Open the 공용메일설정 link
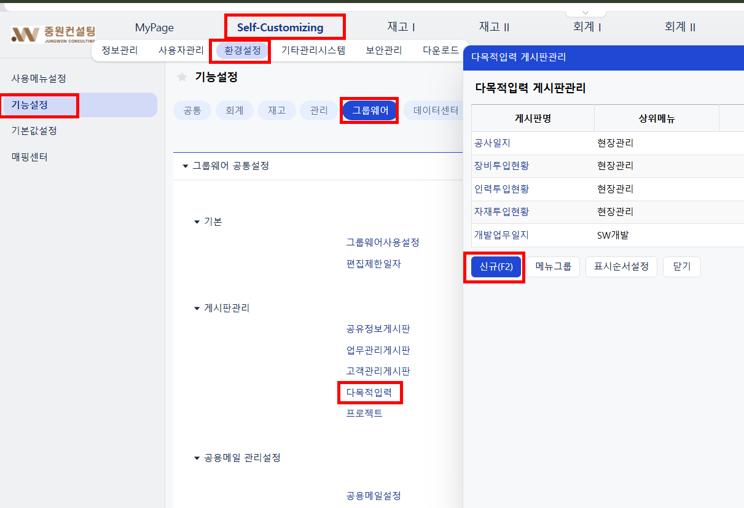Image resolution: width=744 pixels, height=508 pixels. coord(374,495)
